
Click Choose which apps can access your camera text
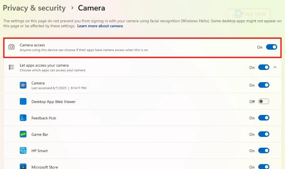pyautogui.click(x=52, y=70)
